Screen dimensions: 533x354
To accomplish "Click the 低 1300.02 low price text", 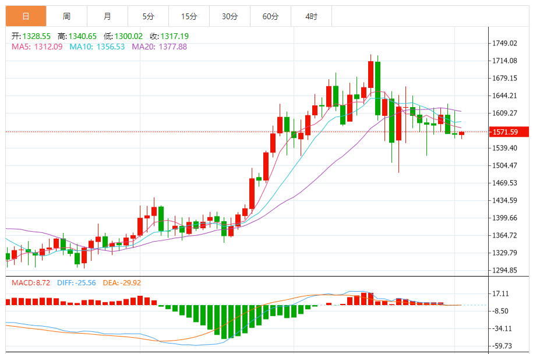I will coord(122,36).
